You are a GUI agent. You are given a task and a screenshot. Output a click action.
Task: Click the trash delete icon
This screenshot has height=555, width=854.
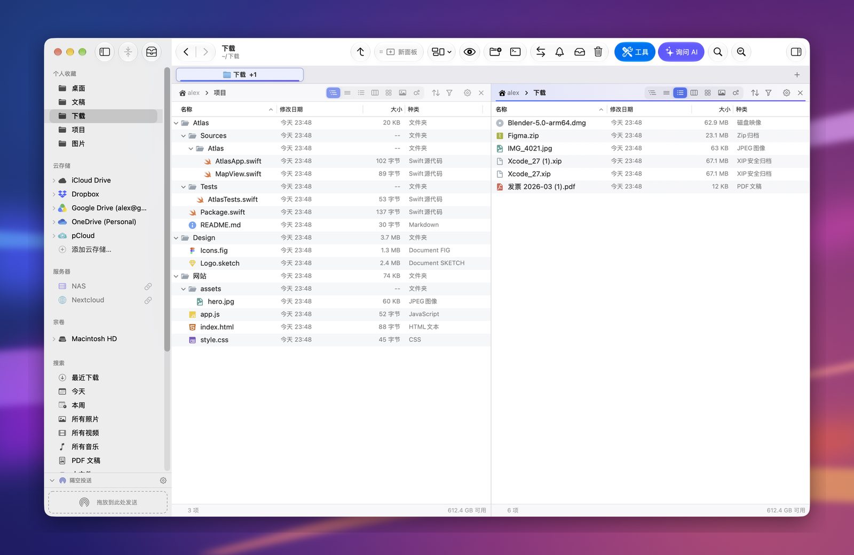[x=598, y=52]
